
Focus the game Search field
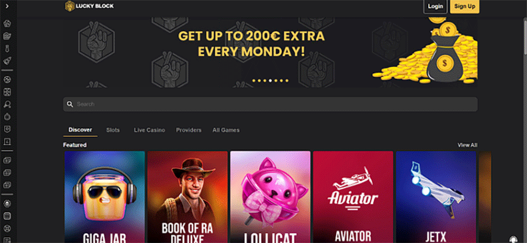[270, 104]
